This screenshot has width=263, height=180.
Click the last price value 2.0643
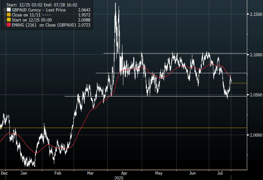pos(84,10)
